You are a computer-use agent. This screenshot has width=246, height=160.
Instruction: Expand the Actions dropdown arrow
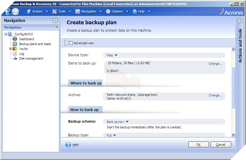(47, 11)
